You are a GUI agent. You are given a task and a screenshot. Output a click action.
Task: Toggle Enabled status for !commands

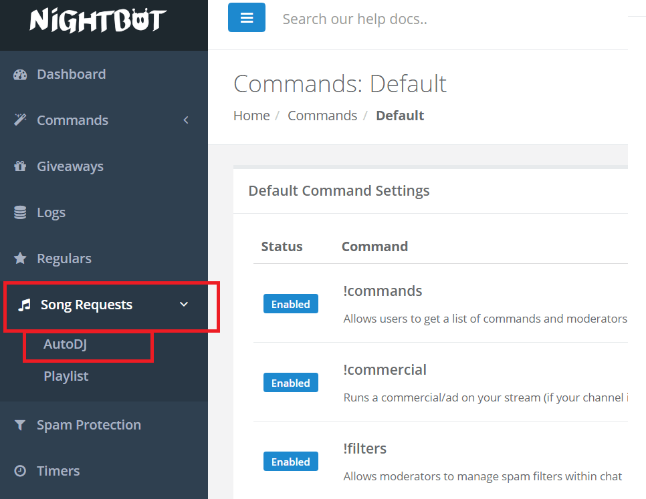pos(291,304)
